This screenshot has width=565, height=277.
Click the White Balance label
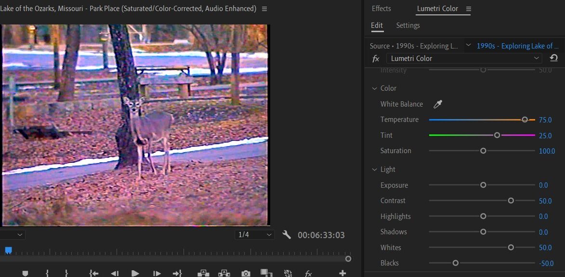pos(401,104)
